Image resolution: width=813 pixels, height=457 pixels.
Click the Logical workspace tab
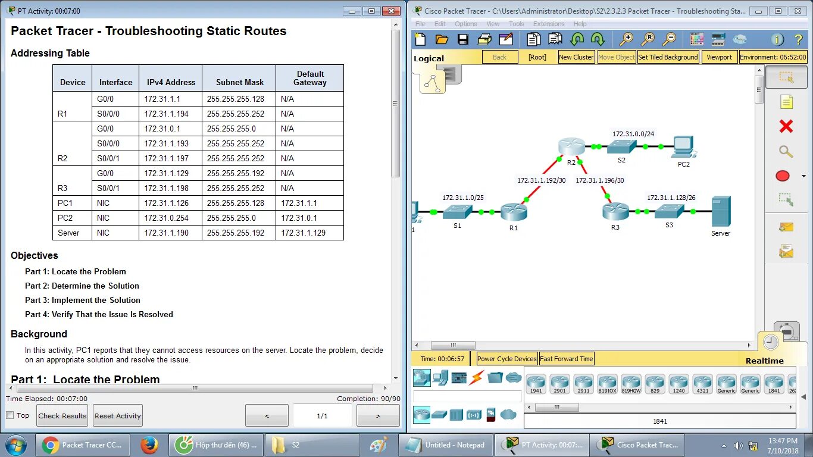(429, 58)
